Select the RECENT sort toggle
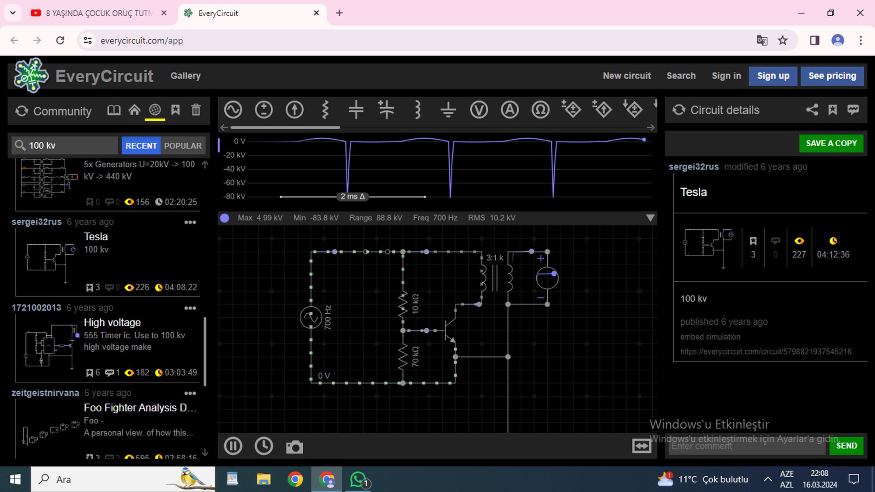 [141, 146]
